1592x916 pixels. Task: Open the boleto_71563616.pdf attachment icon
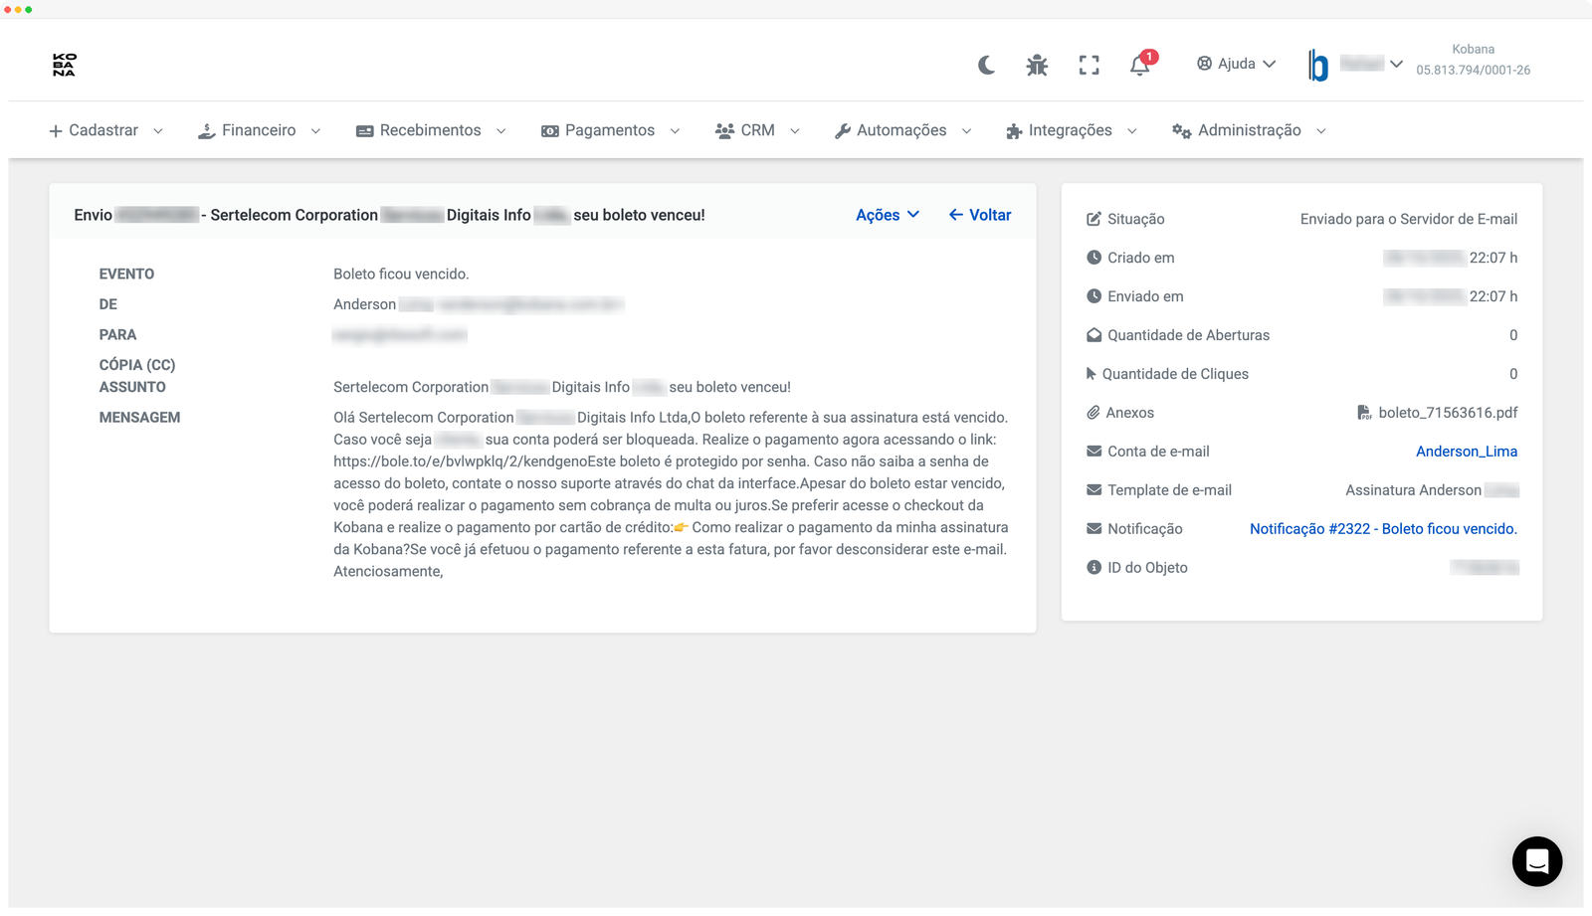click(1363, 412)
